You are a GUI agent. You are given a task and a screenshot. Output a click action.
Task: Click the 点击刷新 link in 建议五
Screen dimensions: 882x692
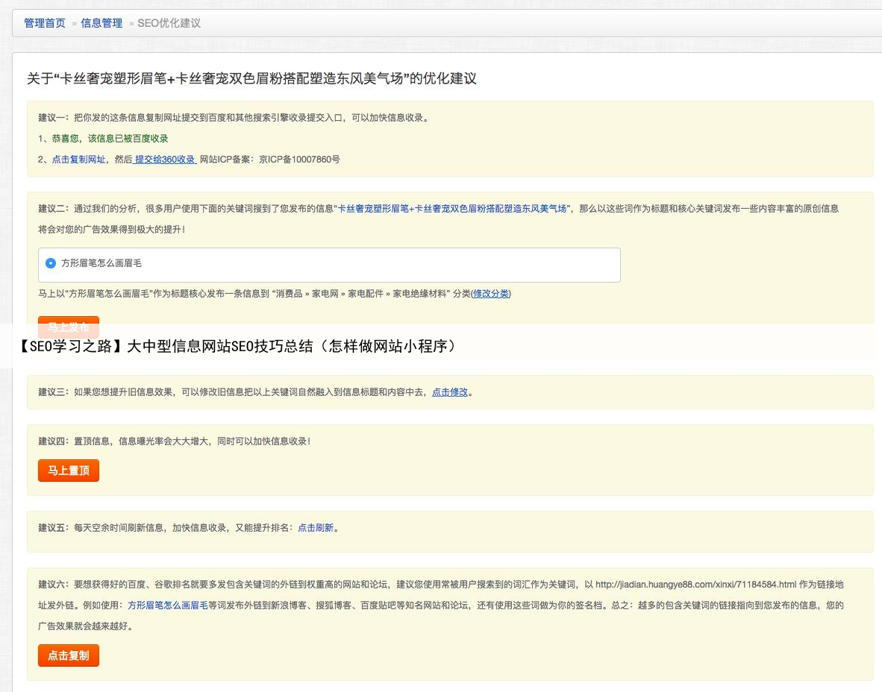316,528
